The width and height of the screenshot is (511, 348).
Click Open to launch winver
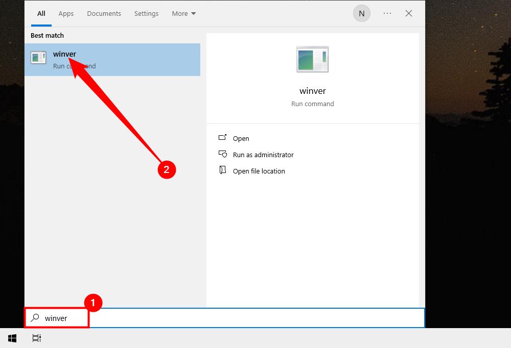[240, 138]
